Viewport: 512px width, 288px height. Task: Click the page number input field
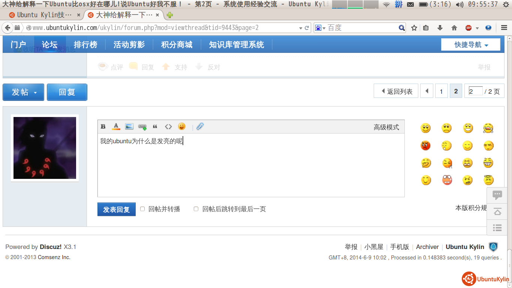click(475, 91)
